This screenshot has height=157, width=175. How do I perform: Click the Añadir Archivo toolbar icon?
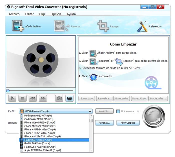18,26
